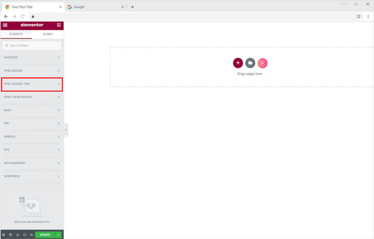Open save options arrow next to UPDATE
374x239 pixels.
click(x=58, y=235)
